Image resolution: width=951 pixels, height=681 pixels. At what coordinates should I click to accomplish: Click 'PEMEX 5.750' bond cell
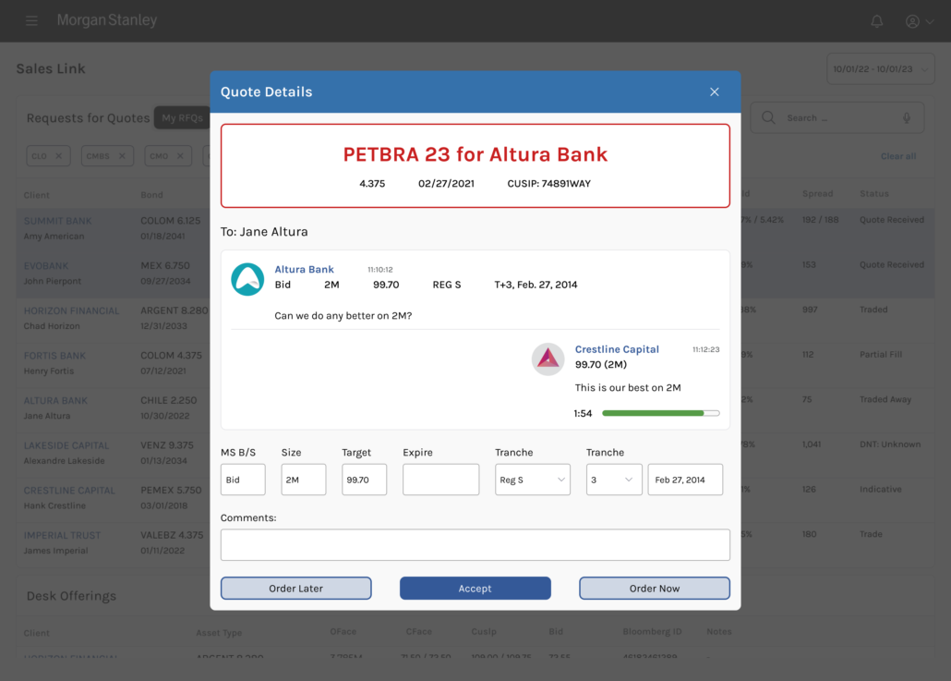[171, 490]
